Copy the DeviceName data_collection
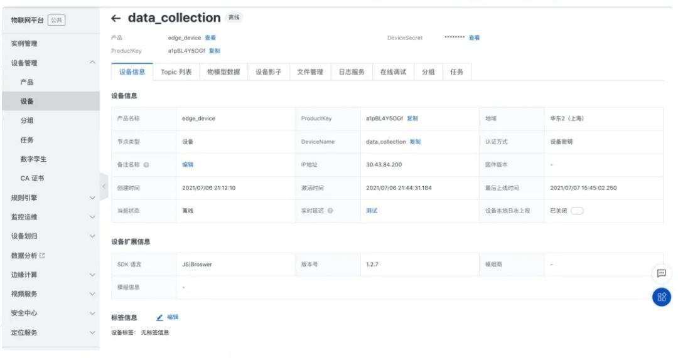 tap(415, 142)
